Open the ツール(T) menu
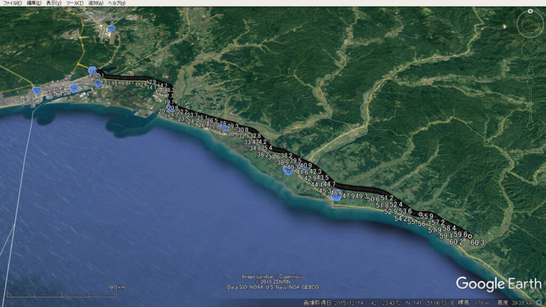Screen dimensions: 546x307 click(74, 3)
